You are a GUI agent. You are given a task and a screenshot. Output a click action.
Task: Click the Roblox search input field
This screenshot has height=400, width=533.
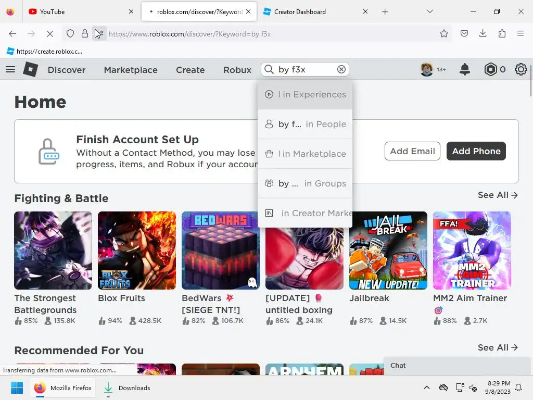click(305, 69)
